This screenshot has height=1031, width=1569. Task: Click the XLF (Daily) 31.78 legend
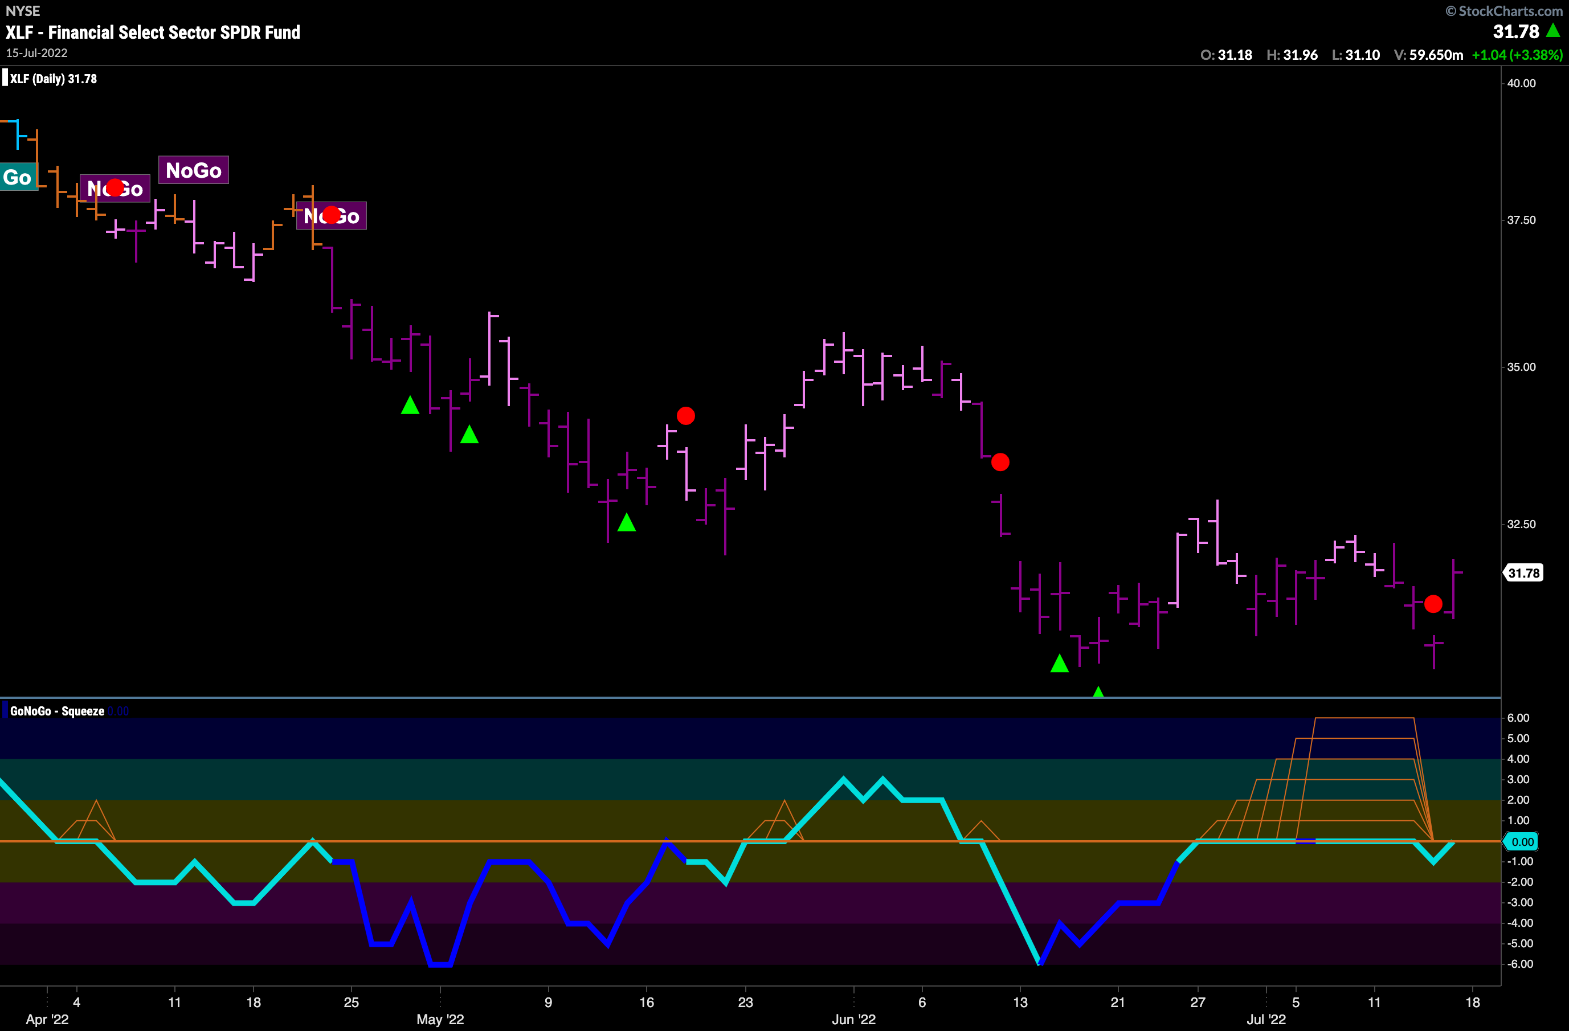[50, 79]
